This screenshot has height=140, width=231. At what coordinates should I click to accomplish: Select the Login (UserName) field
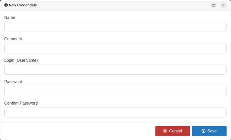point(115,70)
